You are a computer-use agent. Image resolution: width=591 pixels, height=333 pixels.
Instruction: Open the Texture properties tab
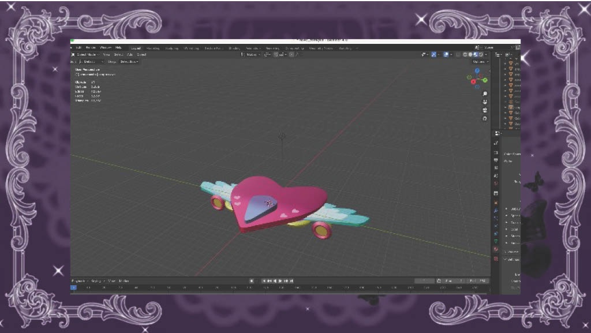(x=496, y=259)
